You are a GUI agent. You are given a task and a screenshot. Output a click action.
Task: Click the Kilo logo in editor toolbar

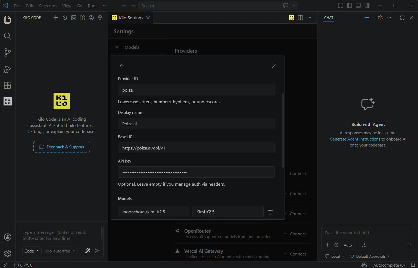[292, 18]
